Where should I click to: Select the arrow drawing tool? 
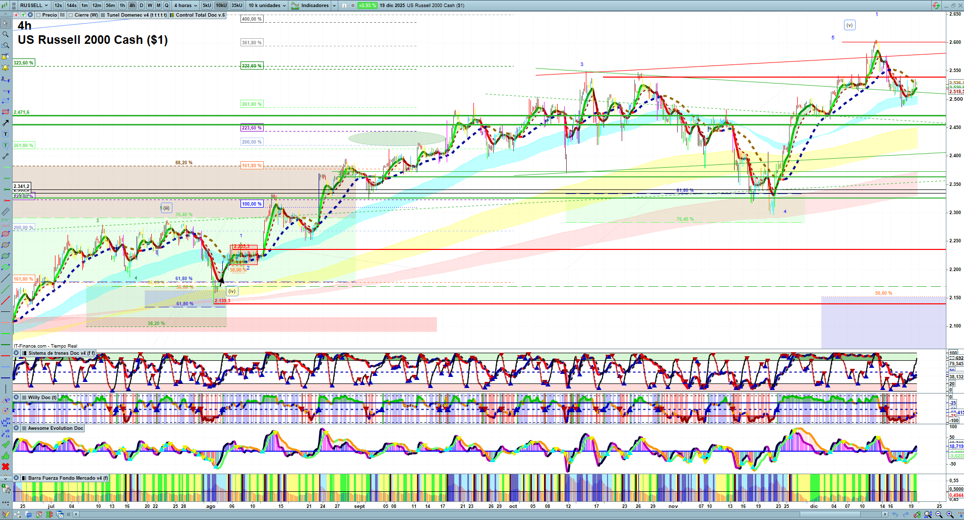pos(6,123)
